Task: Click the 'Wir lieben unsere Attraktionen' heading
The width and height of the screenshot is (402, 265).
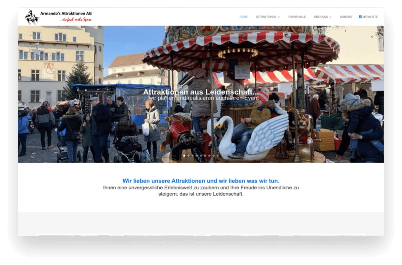Action: (x=201, y=181)
